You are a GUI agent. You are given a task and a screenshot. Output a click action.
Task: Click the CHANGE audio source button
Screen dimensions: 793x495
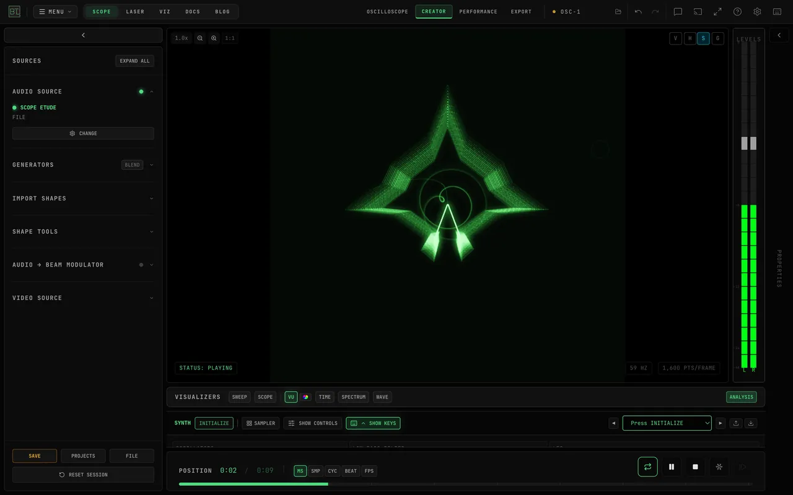pos(83,133)
